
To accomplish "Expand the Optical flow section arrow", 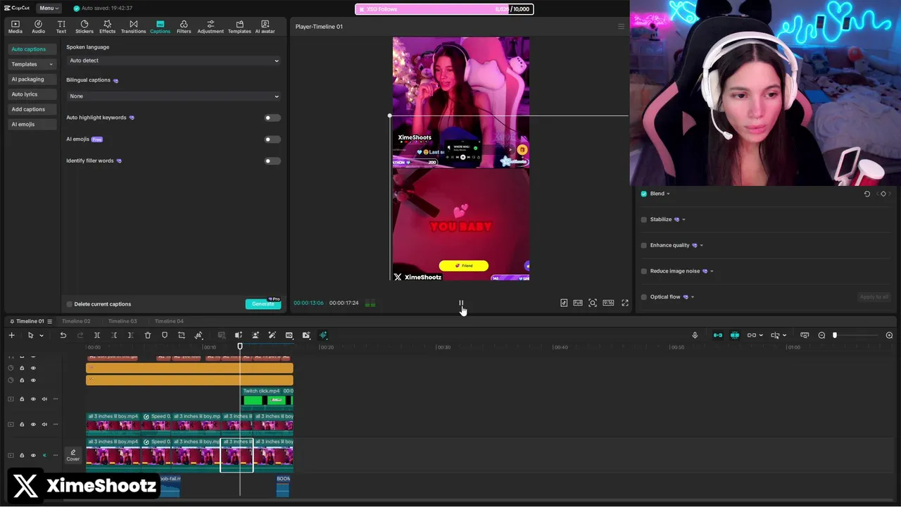I will click(x=693, y=297).
